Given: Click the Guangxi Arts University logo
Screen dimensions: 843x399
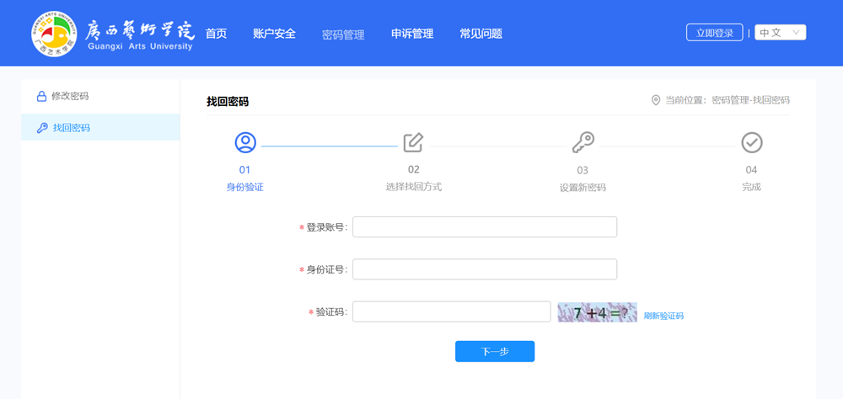Looking at the screenshot, I should click(112, 33).
